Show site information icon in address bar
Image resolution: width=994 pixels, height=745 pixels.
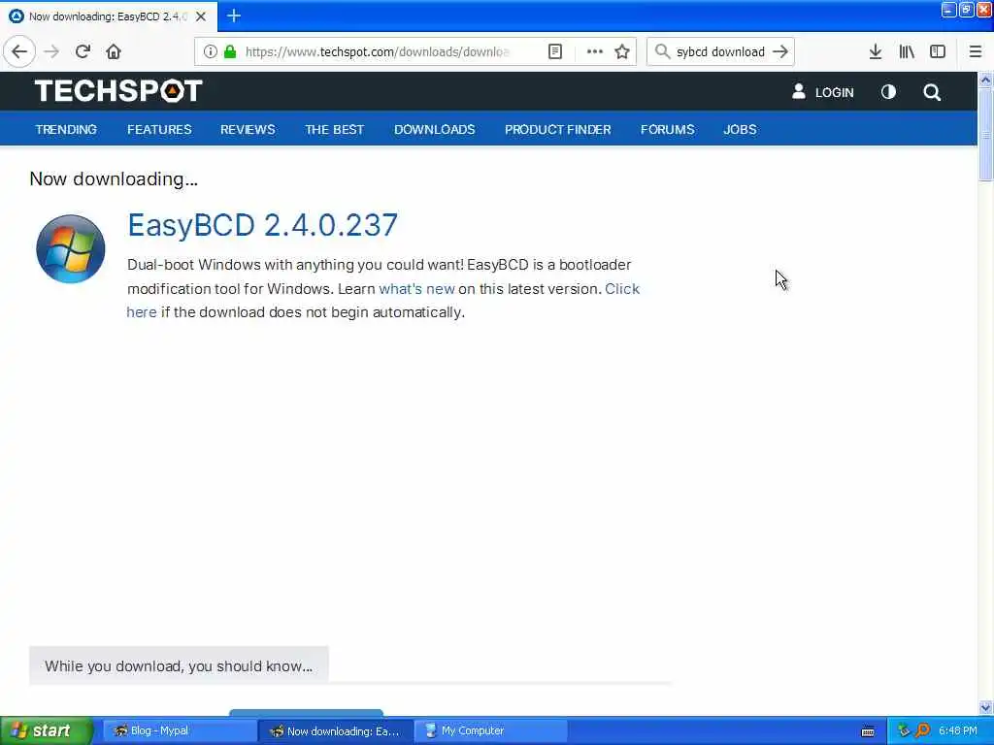tap(210, 52)
